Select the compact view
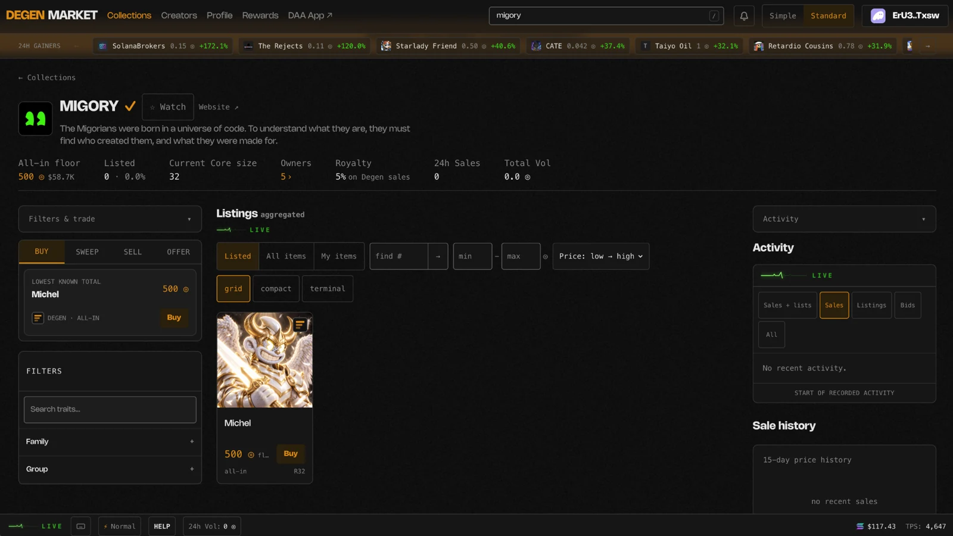 (276, 289)
